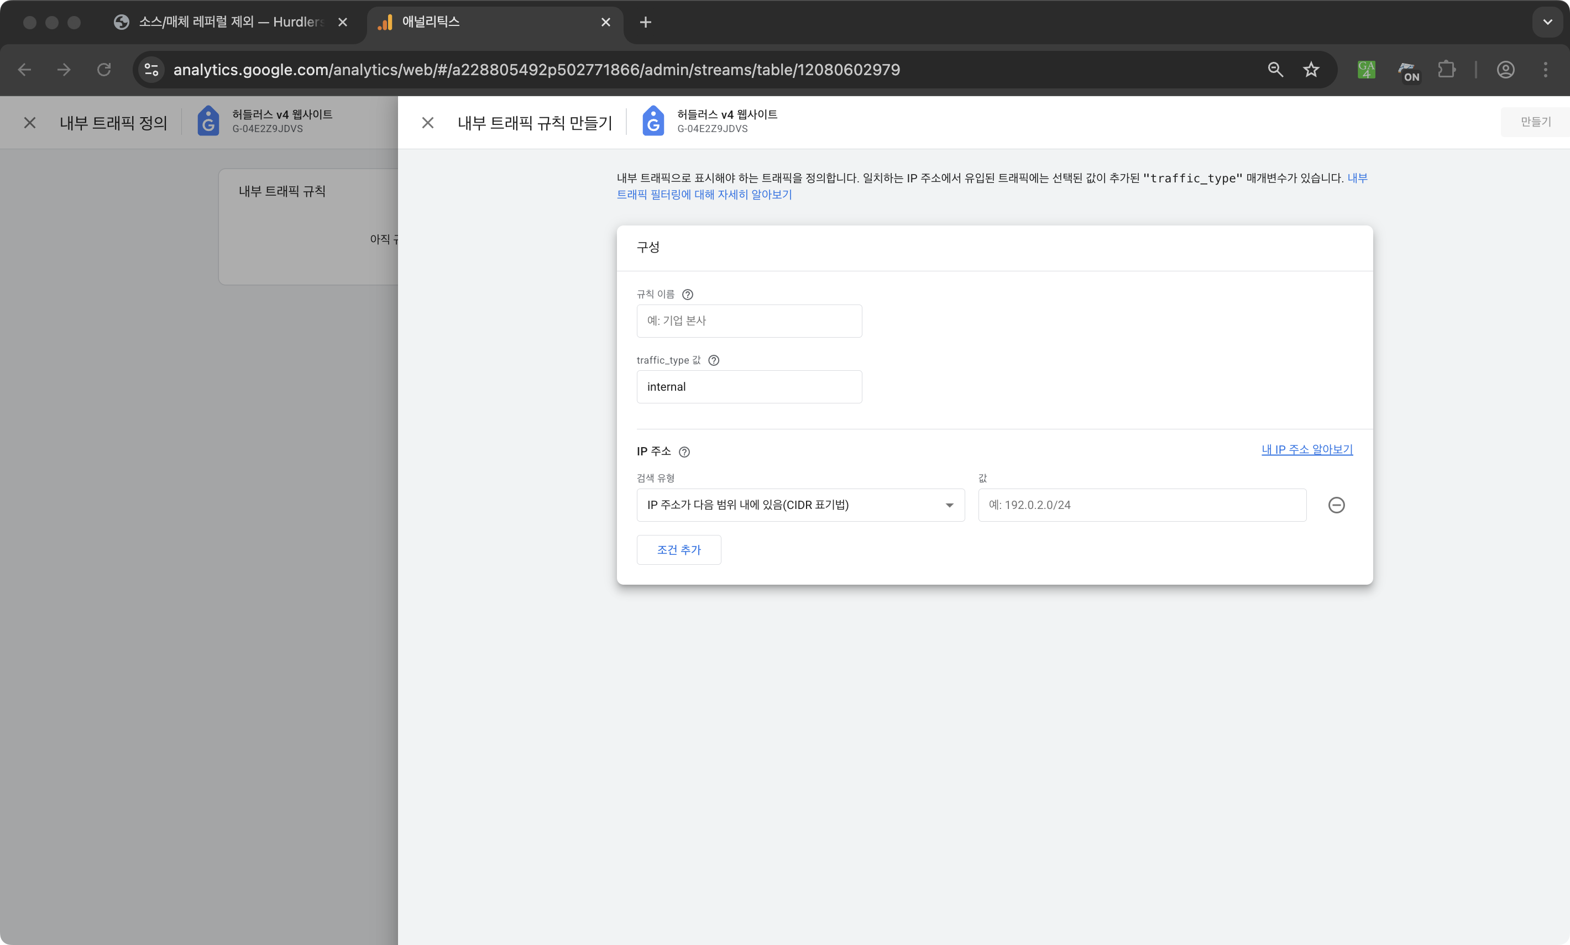Click the stream tag icon in 내부 트래픽 정의 header

pyautogui.click(x=208, y=121)
